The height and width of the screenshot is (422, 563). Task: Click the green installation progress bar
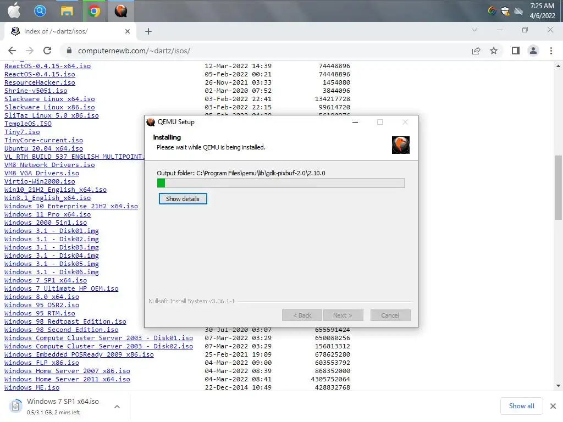[x=280, y=183]
